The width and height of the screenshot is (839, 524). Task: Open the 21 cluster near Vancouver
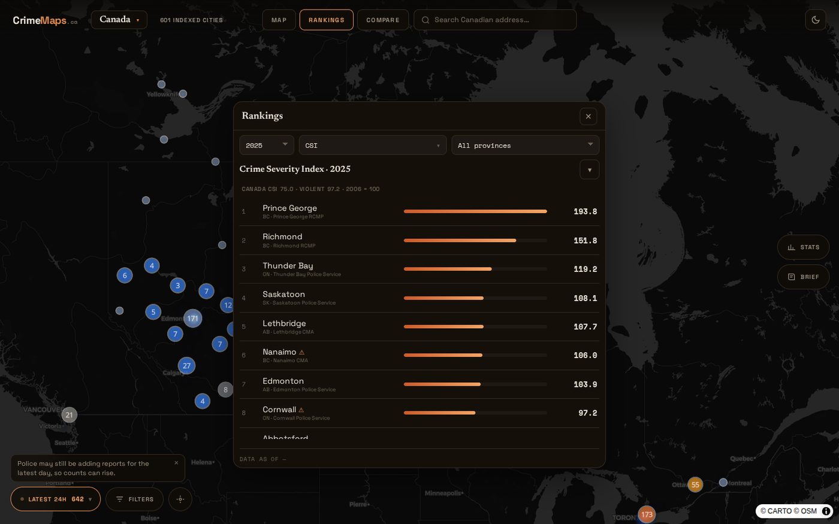click(x=69, y=414)
